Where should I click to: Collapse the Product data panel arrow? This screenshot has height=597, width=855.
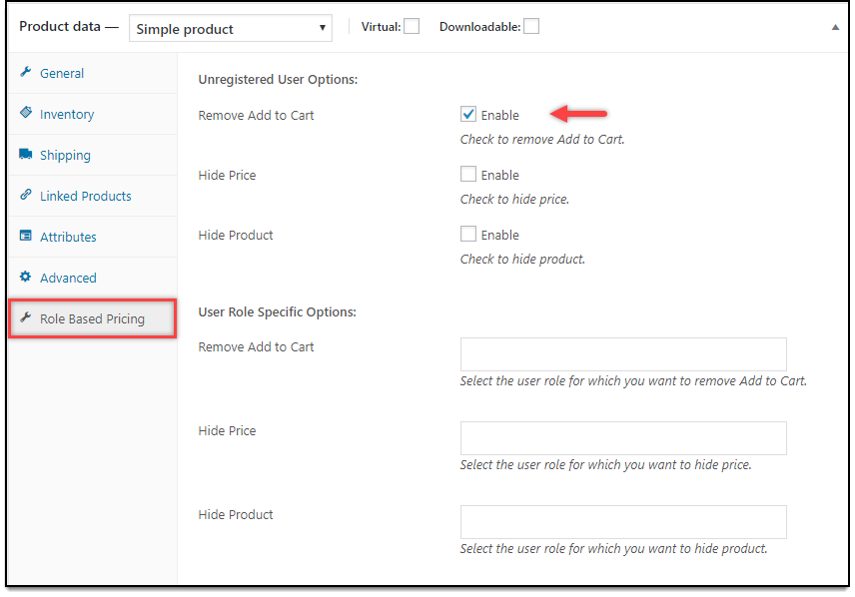tap(835, 28)
